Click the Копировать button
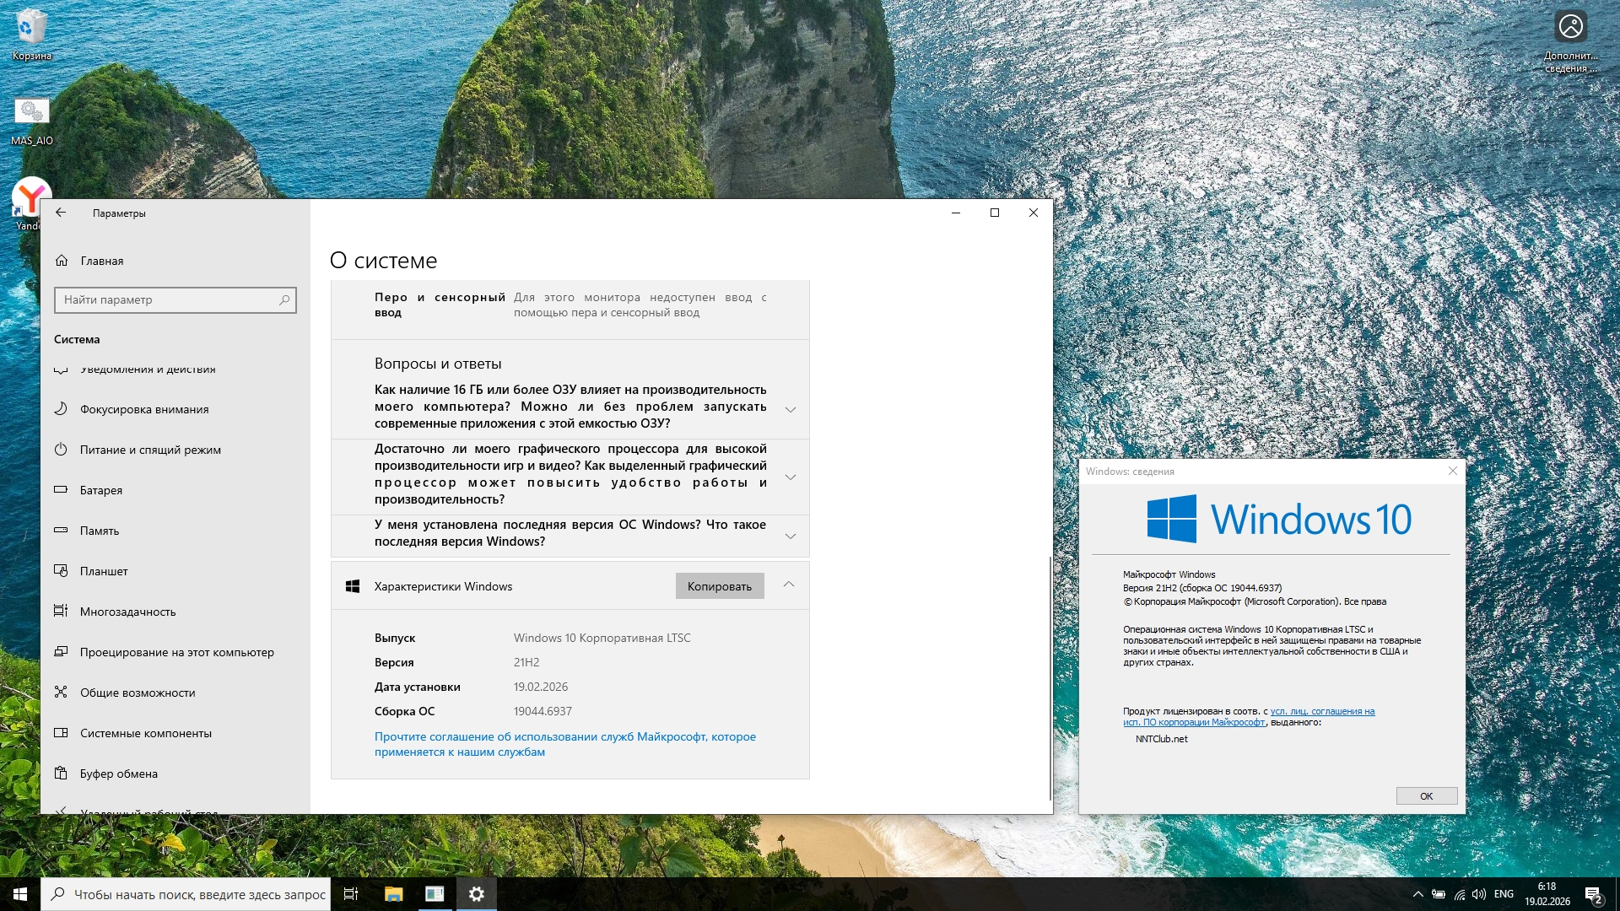1620x911 pixels. pyautogui.click(x=719, y=586)
